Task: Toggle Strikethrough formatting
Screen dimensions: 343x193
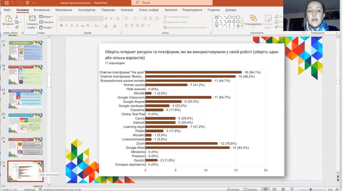Action: 82,26
